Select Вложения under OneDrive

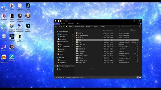(62, 60)
